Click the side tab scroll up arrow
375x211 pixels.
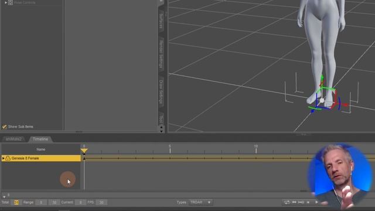pos(161,127)
